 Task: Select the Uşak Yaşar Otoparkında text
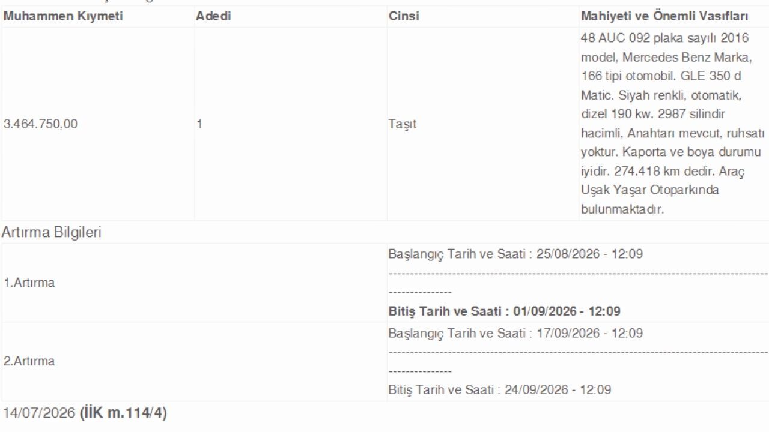(x=651, y=190)
